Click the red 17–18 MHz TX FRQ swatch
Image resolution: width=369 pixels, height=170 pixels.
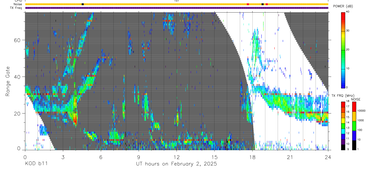pyautogui.click(x=343, y=105)
